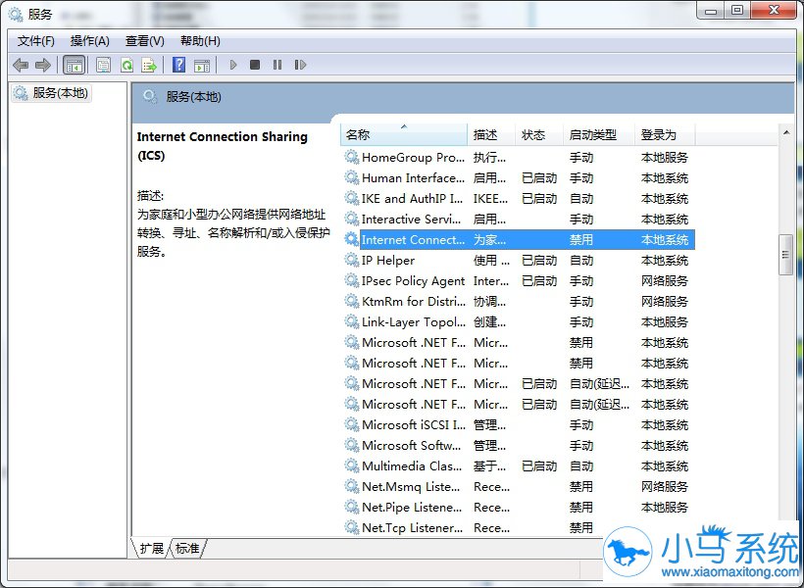
Task: Sort by the 启动类型 column header
Action: tap(599, 135)
